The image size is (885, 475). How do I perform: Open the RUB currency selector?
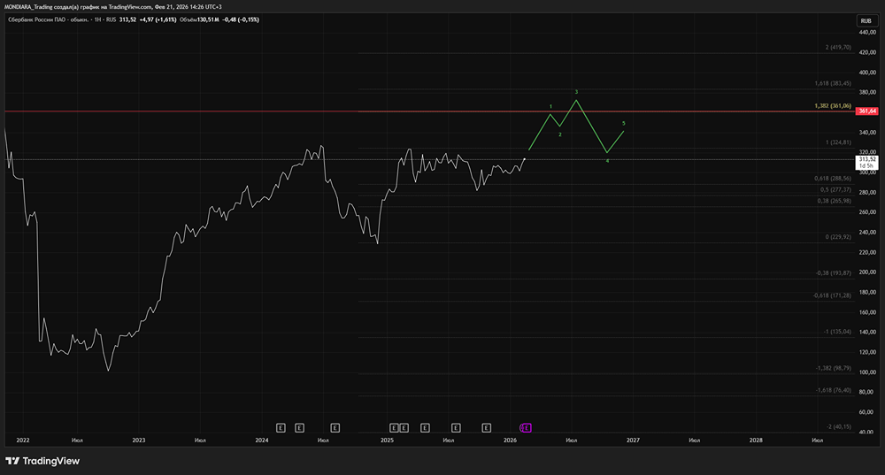pyautogui.click(x=866, y=21)
